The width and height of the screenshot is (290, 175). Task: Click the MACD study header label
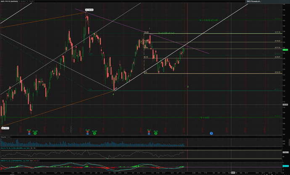click(13, 161)
